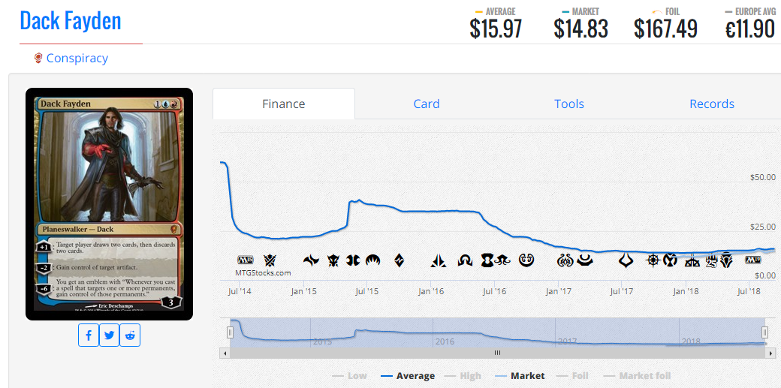
Task: Click the Dack Fayden card image
Action: point(109,204)
